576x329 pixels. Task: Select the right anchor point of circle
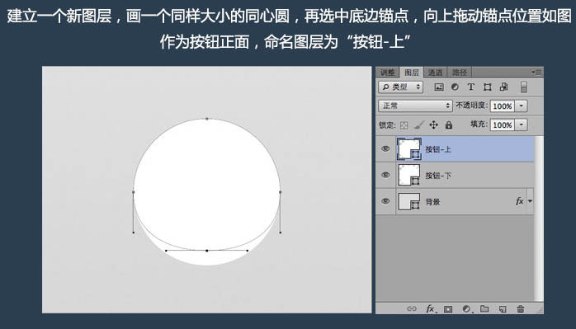point(281,192)
